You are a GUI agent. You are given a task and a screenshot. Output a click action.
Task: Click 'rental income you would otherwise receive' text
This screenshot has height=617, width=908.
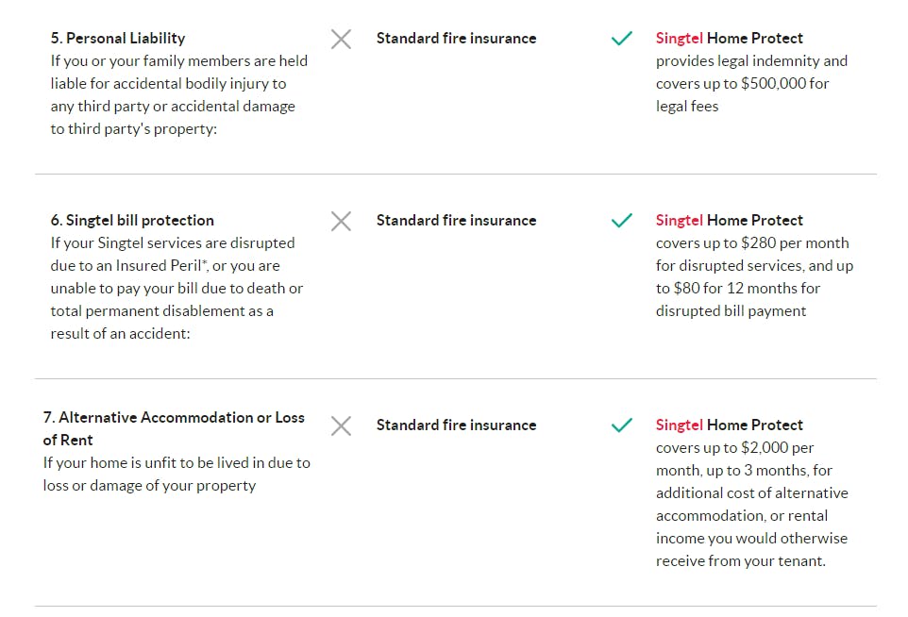coord(751,538)
